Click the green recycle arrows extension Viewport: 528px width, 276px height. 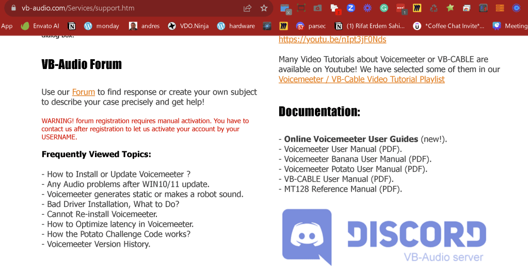(434, 8)
